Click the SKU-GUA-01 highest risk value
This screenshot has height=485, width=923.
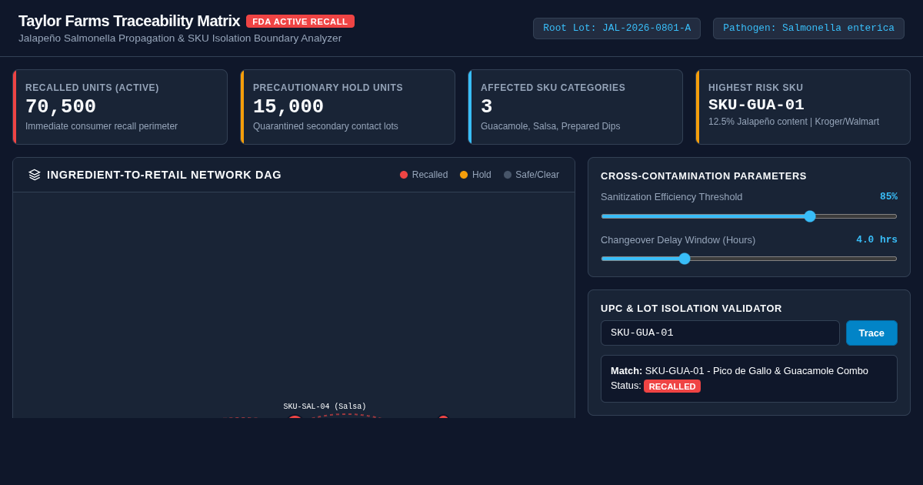click(x=756, y=105)
